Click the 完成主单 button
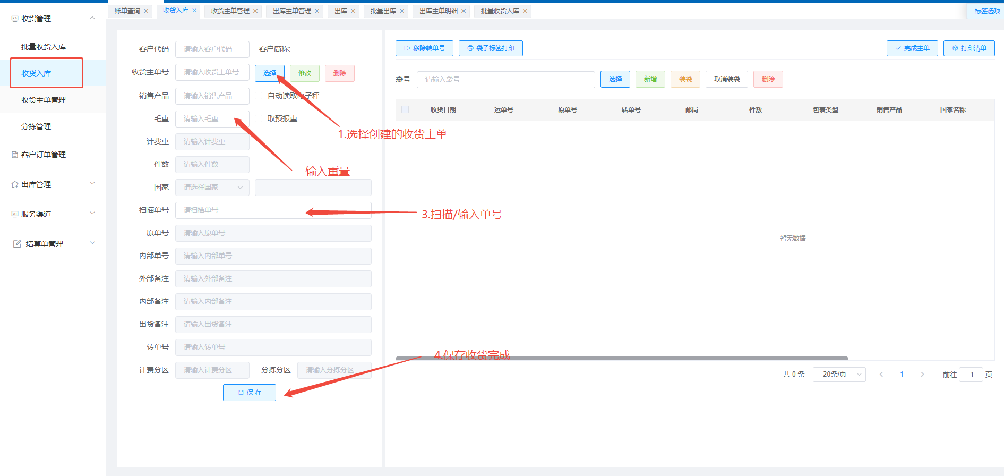Image resolution: width=1004 pixels, height=476 pixels. pyautogui.click(x=912, y=48)
